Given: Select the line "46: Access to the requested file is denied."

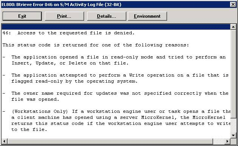Looking at the screenshot, I should pos(68,33).
